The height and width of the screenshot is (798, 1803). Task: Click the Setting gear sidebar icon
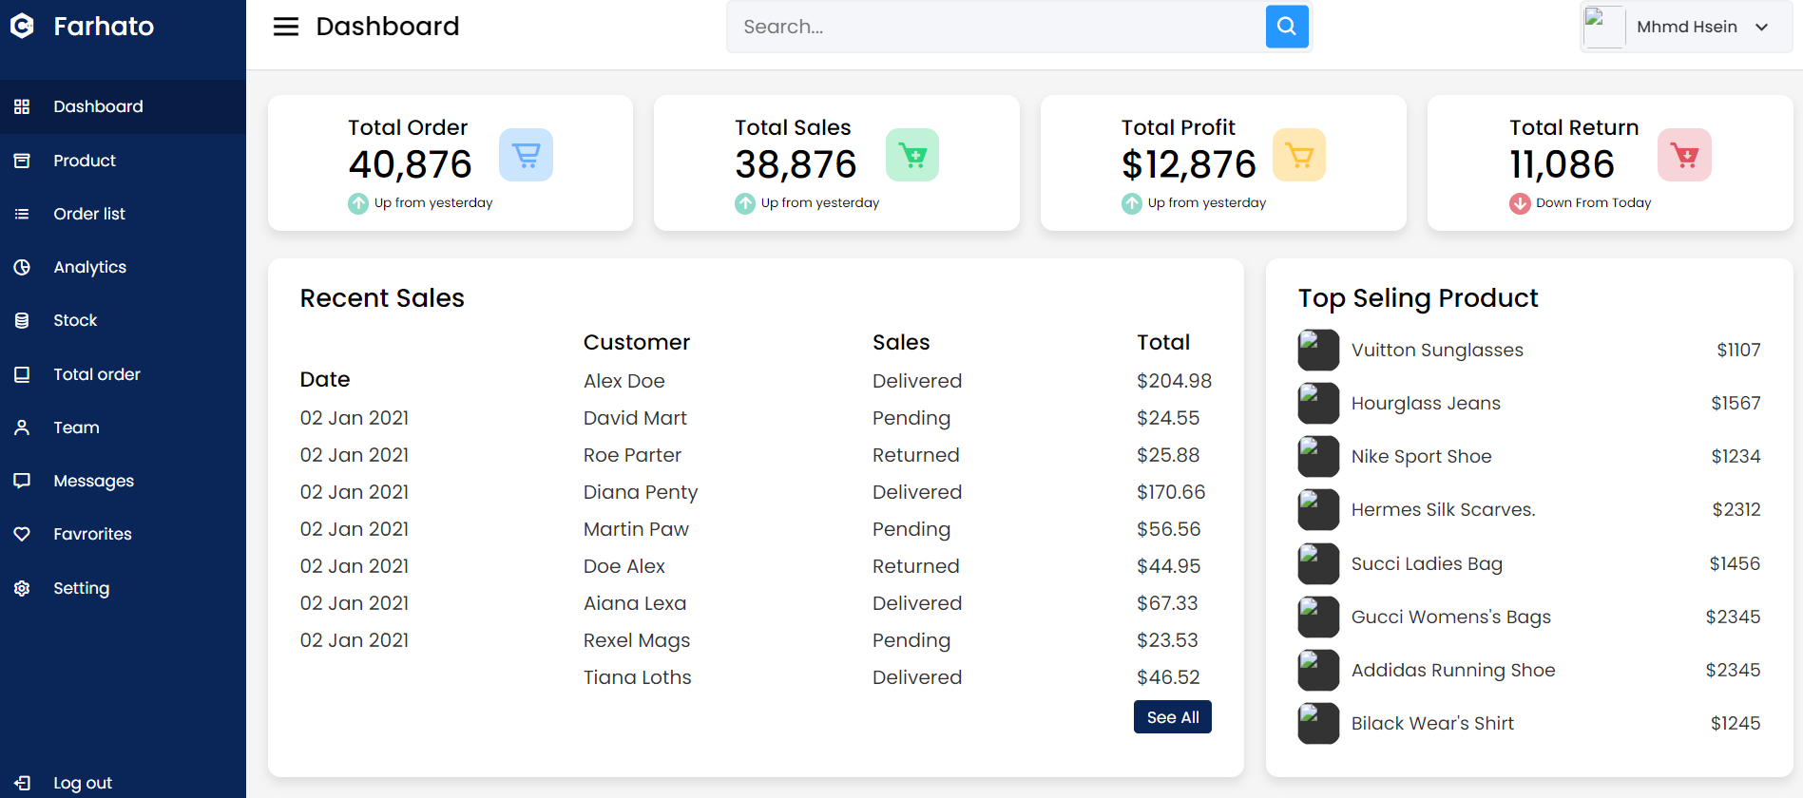(x=22, y=588)
